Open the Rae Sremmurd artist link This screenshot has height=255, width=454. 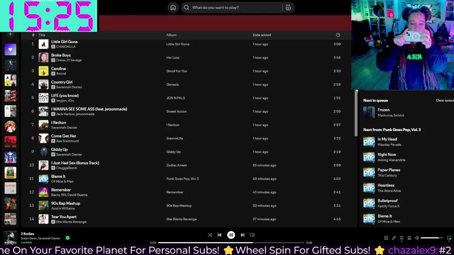tap(67, 141)
